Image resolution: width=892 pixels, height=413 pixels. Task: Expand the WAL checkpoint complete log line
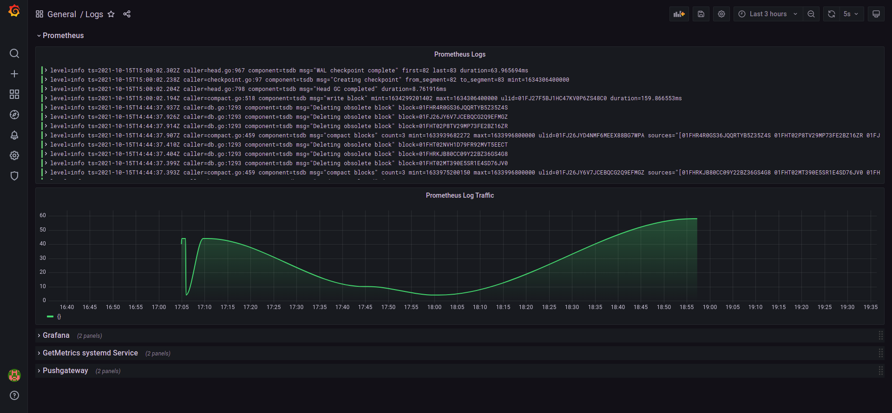click(x=46, y=71)
